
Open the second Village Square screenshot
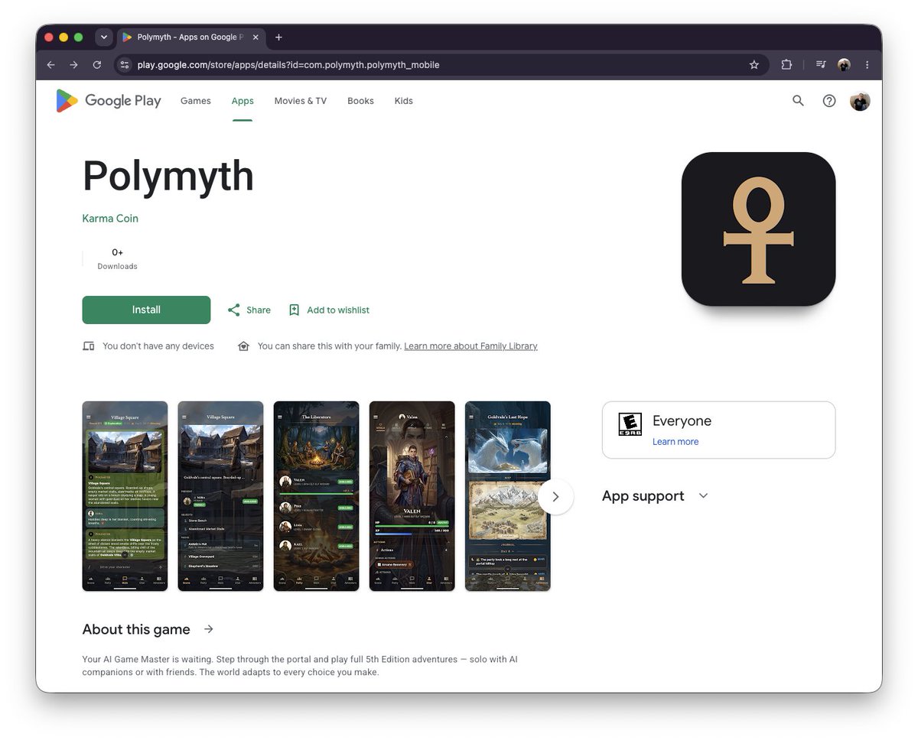tap(220, 496)
